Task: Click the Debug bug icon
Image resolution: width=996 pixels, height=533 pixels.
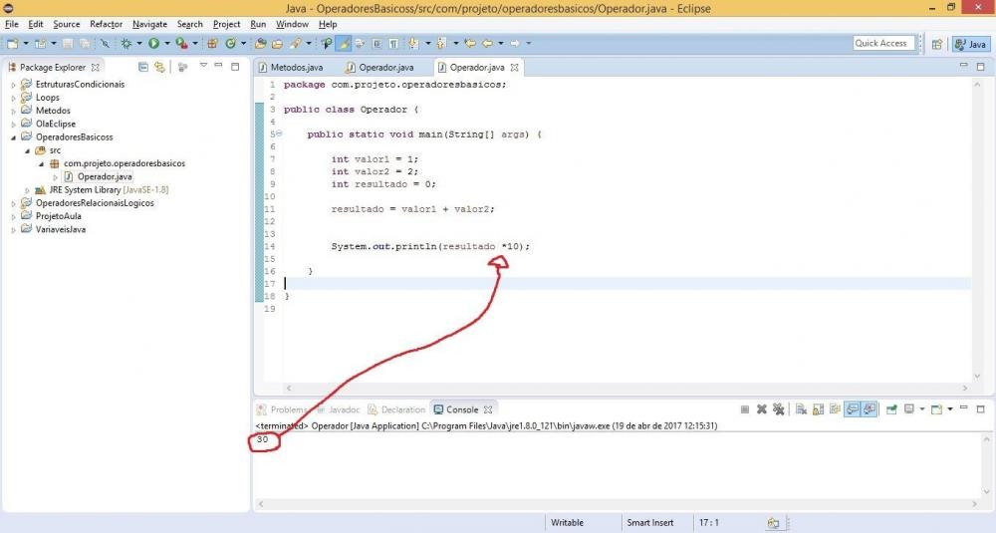Action: pos(126,44)
